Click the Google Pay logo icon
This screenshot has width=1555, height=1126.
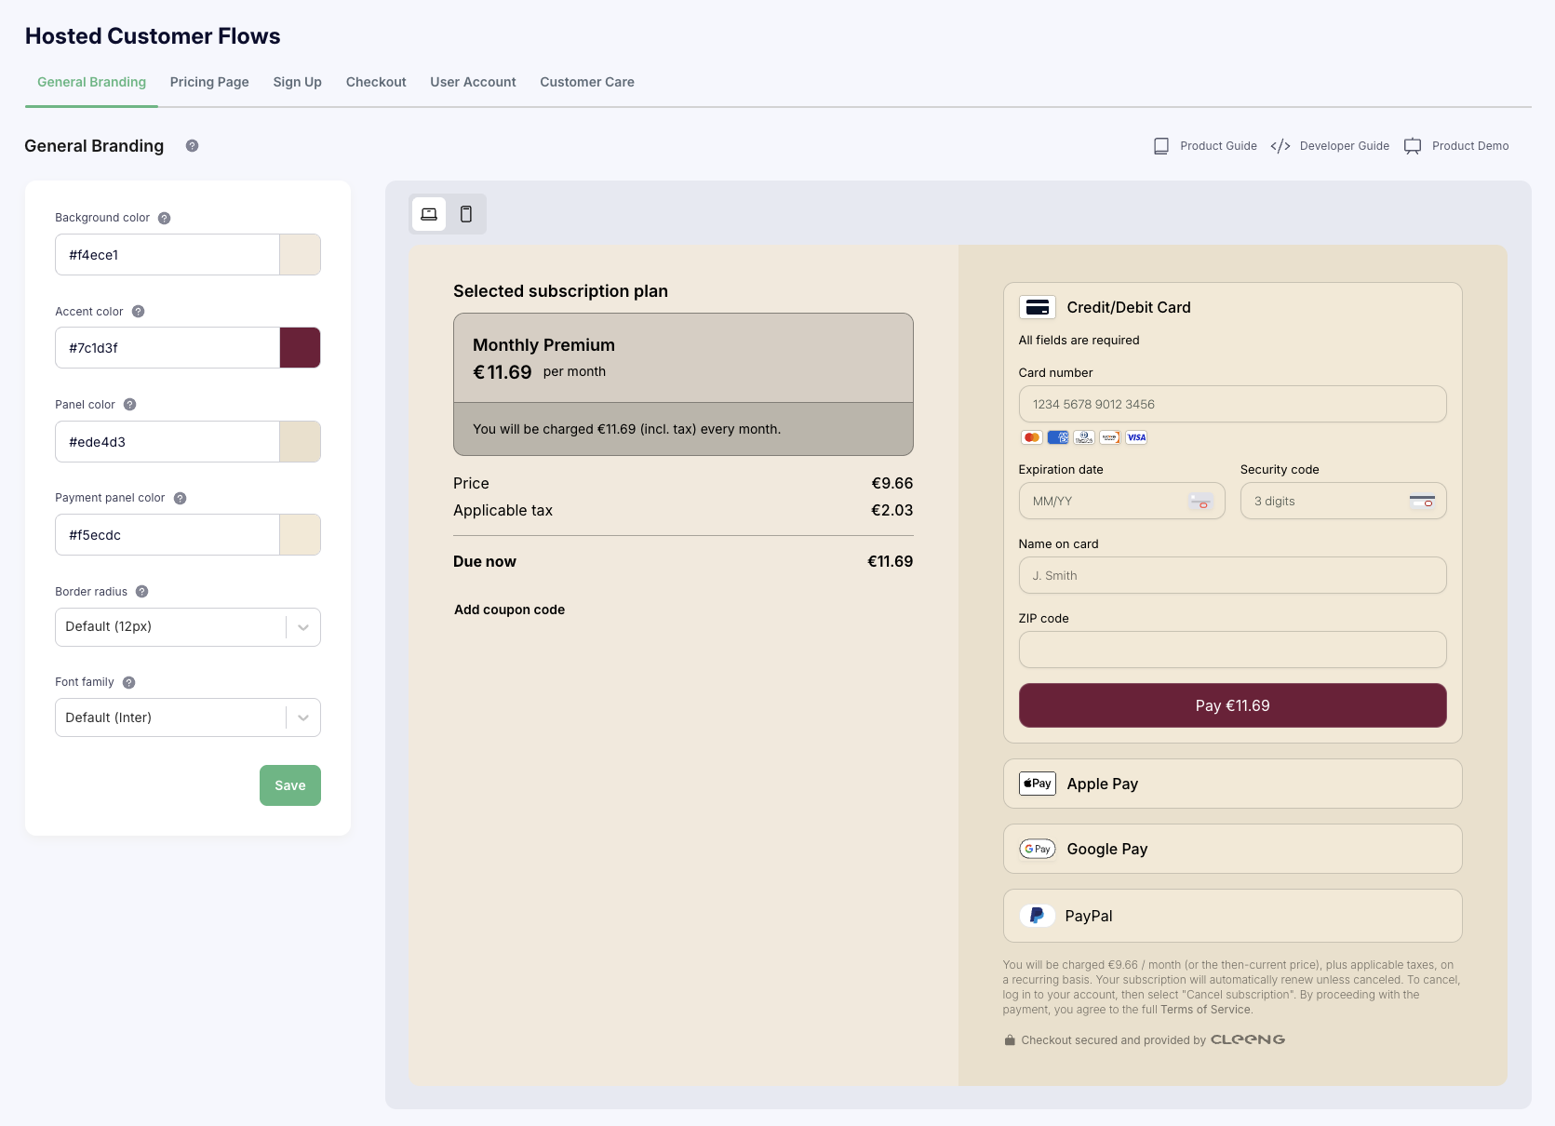pos(1038,849)
